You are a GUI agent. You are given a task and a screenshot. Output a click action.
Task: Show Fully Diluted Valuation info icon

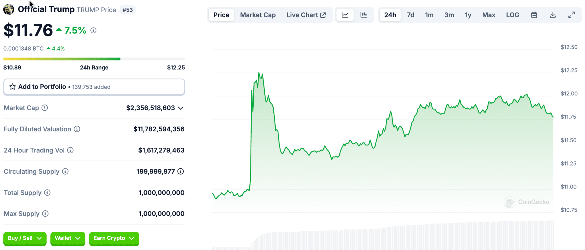(x=77, y=129)
